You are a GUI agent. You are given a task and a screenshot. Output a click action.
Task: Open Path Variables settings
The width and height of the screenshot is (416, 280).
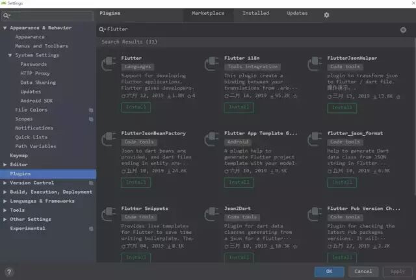tap(36, 146)
